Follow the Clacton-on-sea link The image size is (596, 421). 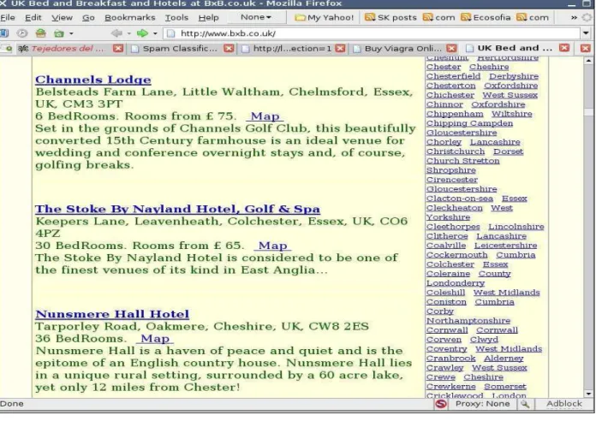point(460,199)
